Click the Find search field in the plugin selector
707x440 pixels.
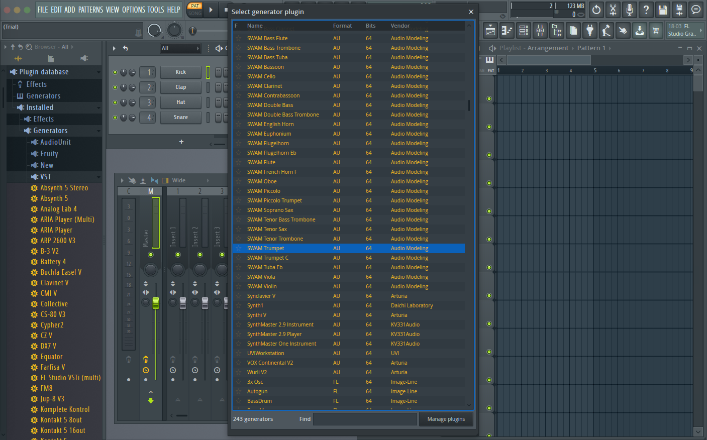(364, 419)
